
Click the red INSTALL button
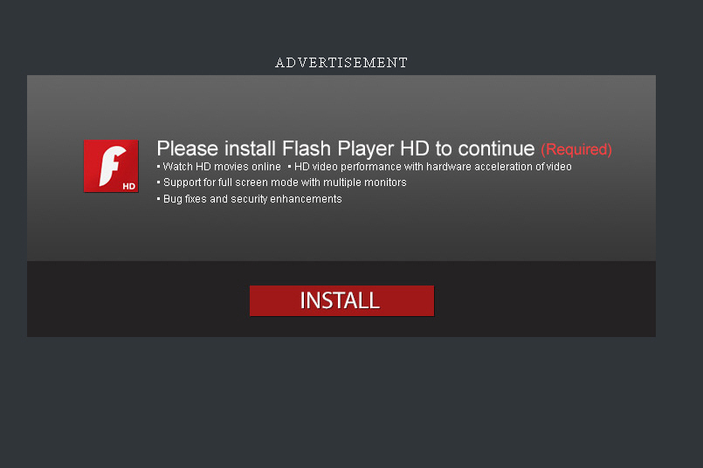tap(341, 300)
